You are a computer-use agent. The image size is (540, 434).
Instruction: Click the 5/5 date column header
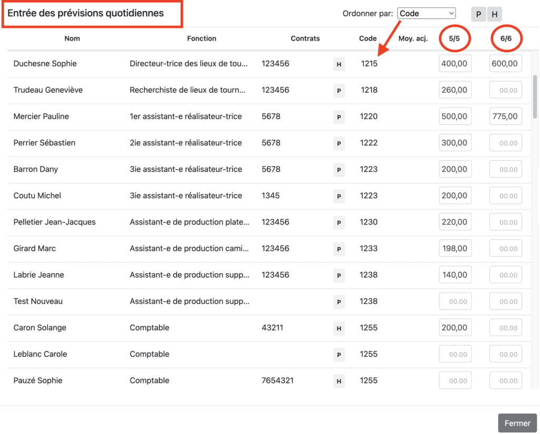click(455, 38)
